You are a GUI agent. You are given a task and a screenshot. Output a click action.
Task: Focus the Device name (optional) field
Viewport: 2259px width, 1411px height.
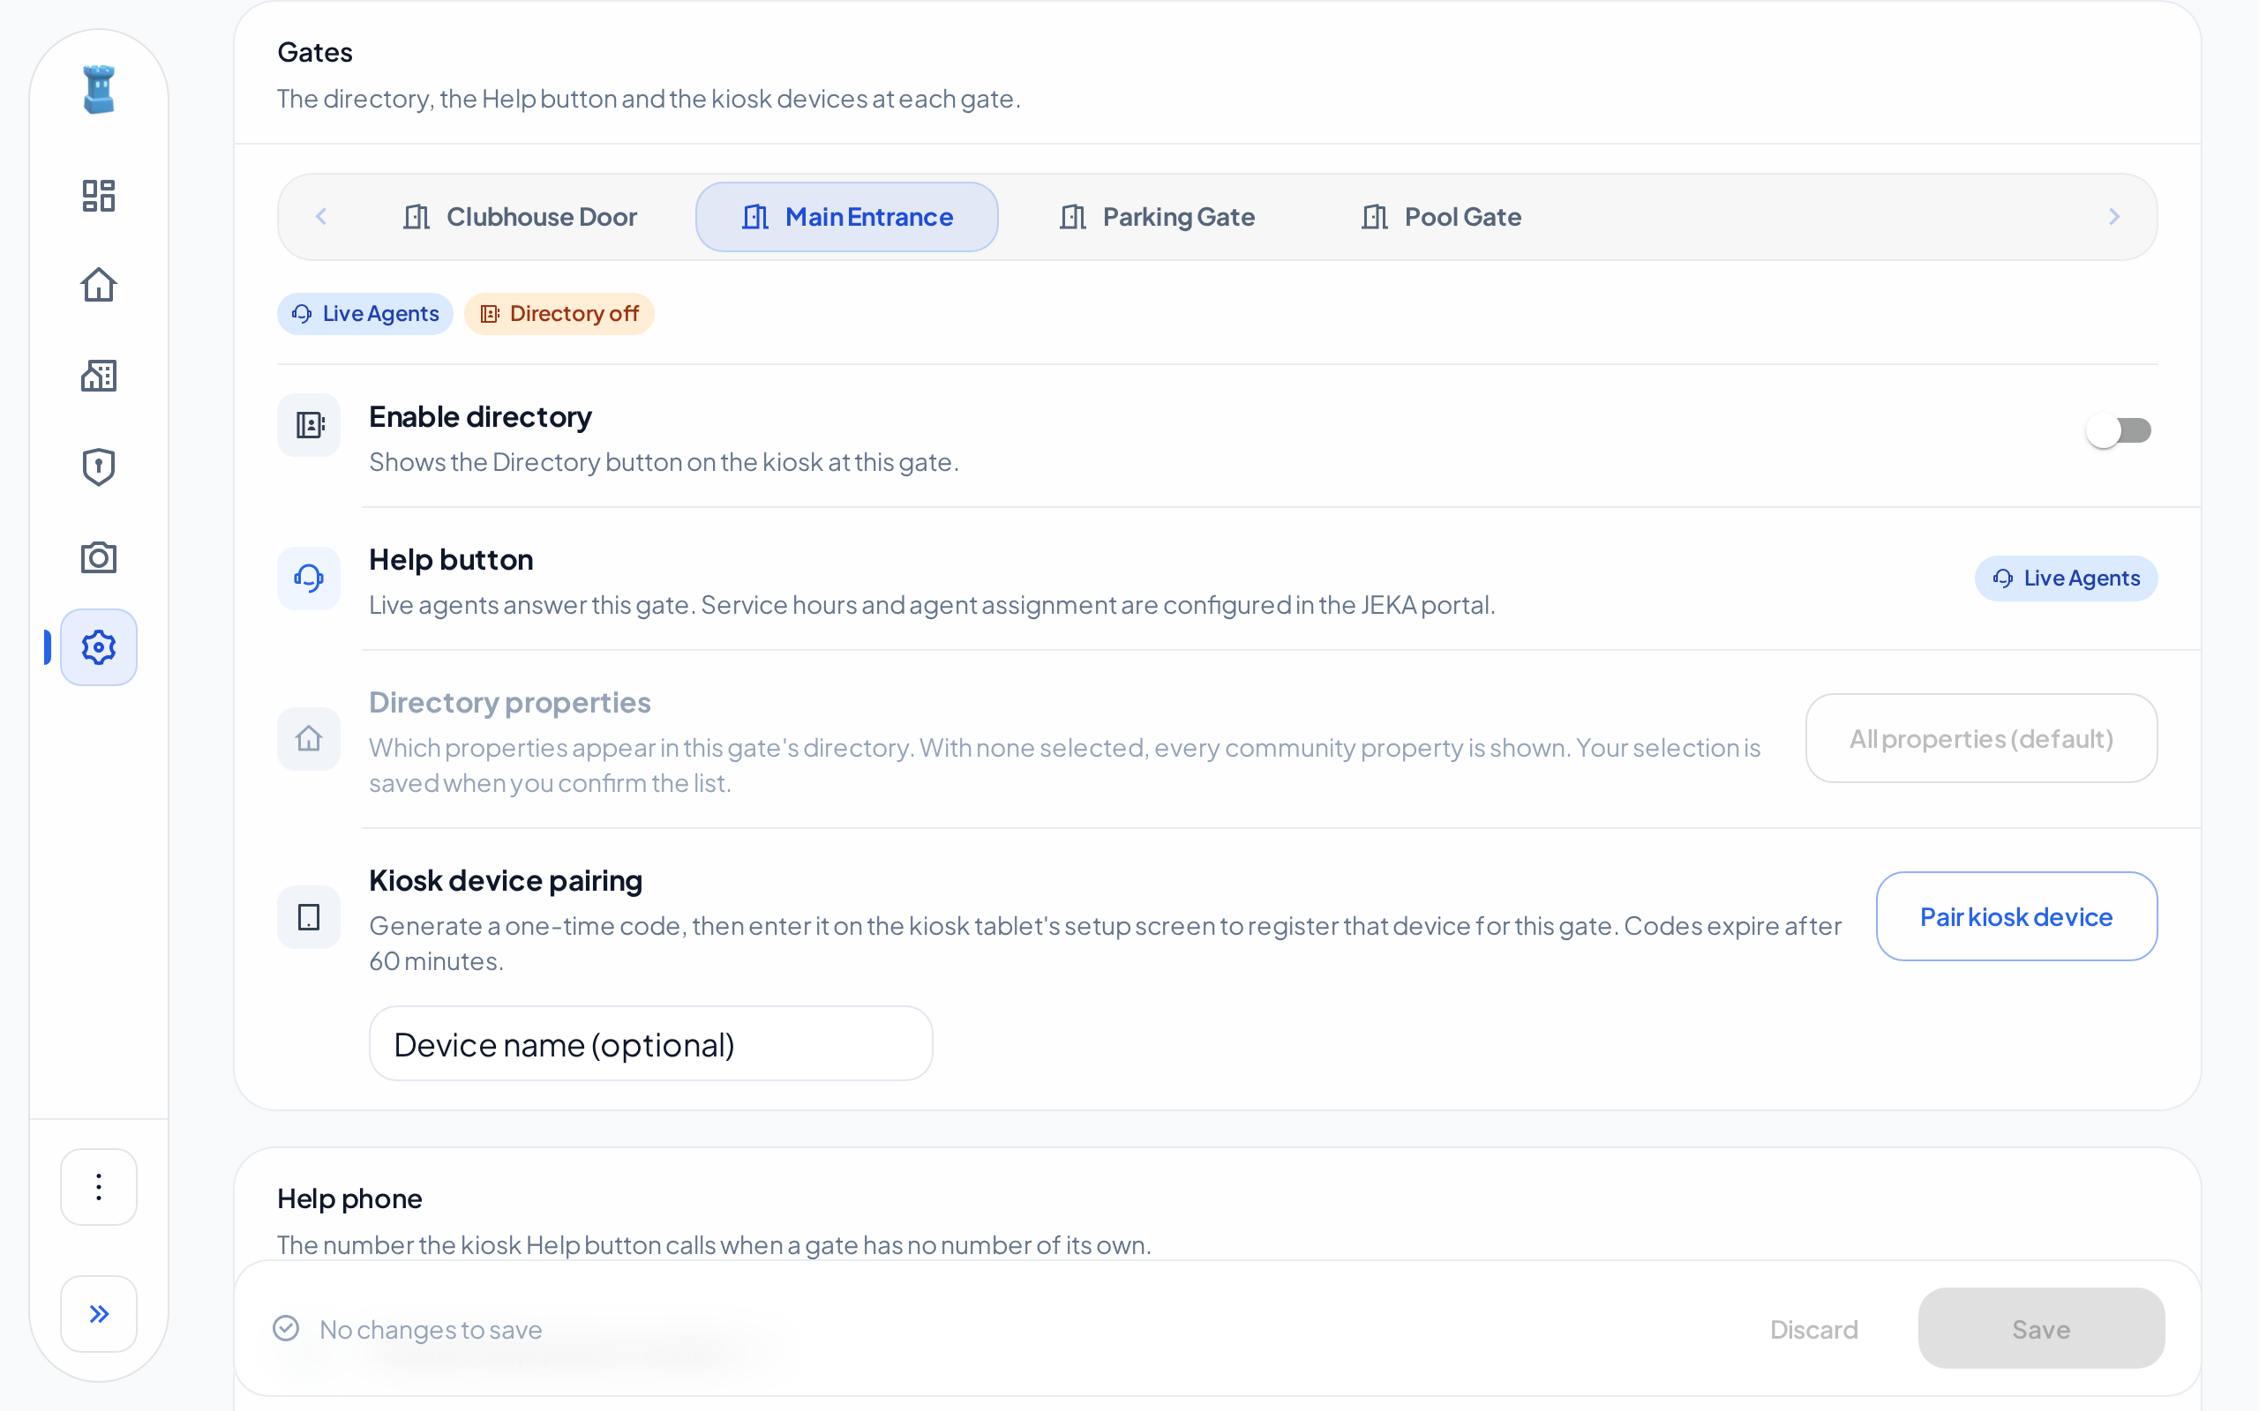[x=650, y=1044]
